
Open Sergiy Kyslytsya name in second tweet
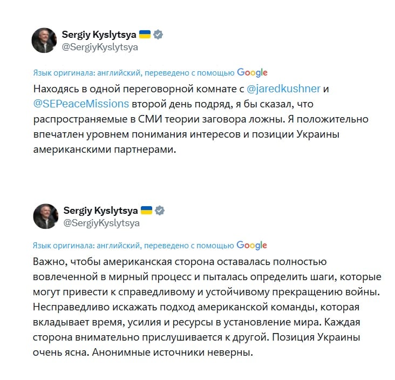click(101, 210)
